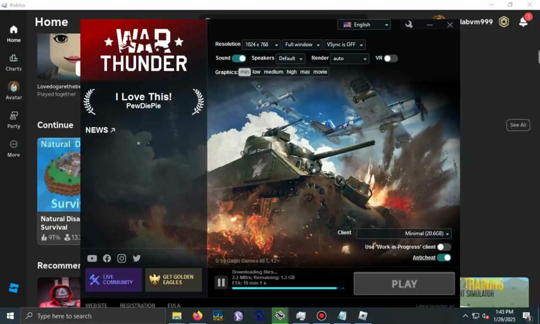Toggle Sound switch off
The height and width of the screenshot is (324, 540).
(x=239, y=58)
